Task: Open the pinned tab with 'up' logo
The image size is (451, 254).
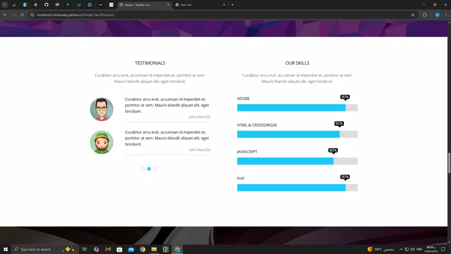Action: pyautogui.click(x=101, y=5)
